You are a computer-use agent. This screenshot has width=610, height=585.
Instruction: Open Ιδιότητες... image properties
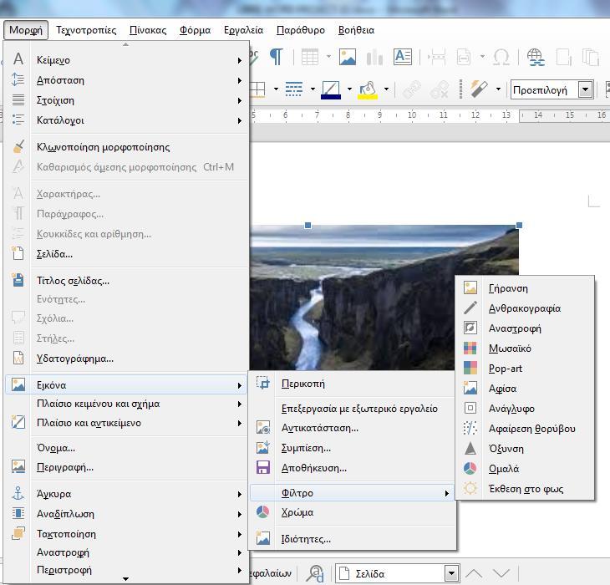352,539
